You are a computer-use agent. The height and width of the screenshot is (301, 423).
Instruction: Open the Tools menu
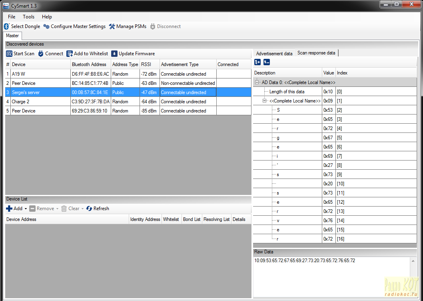[29, 17]
